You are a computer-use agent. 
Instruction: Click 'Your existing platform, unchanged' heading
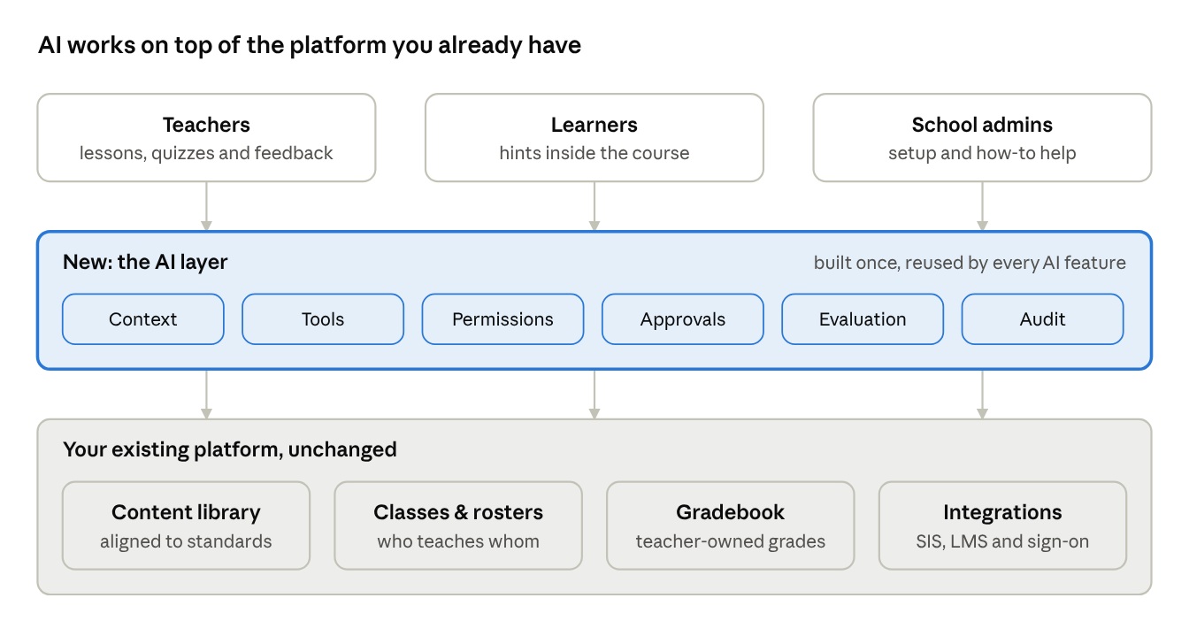click(x=230, y=449)
